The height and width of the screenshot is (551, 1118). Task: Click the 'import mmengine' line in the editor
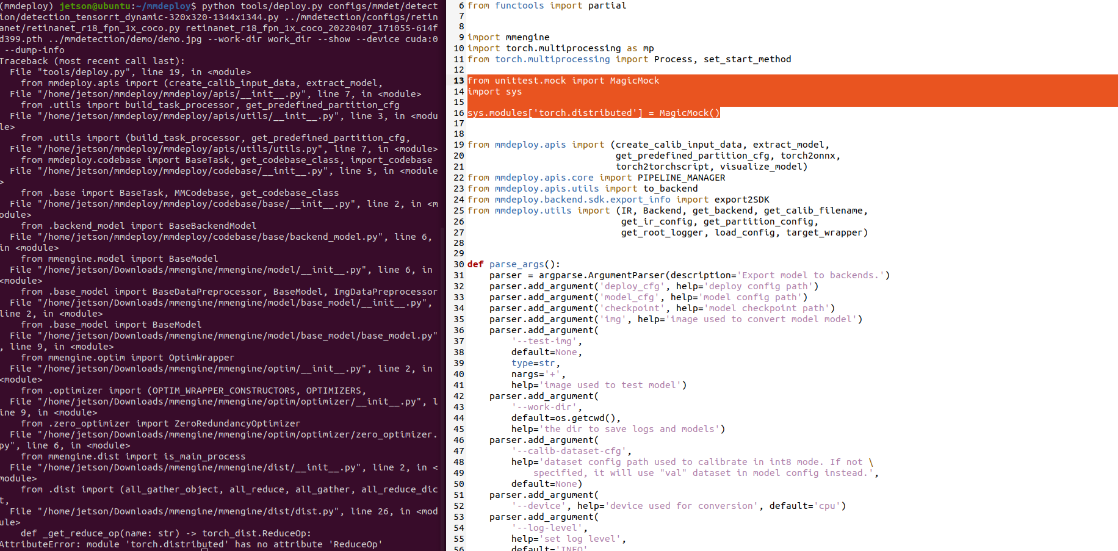[x=508, y=37]
